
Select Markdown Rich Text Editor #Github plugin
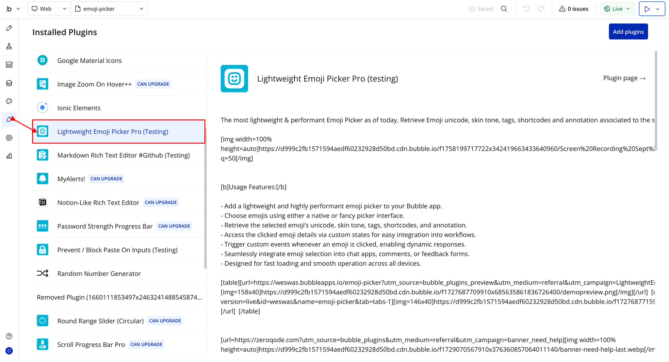point(123,155)
